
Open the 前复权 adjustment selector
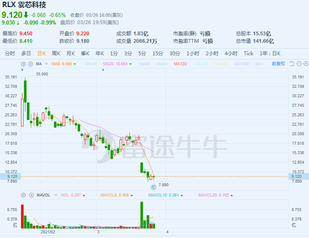(x=278, y=64)
